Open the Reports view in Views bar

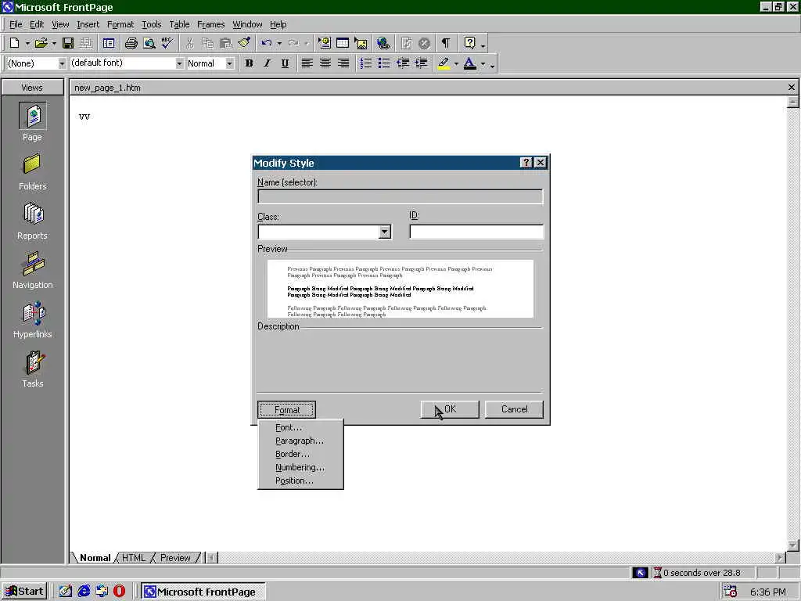coord(32,221)
